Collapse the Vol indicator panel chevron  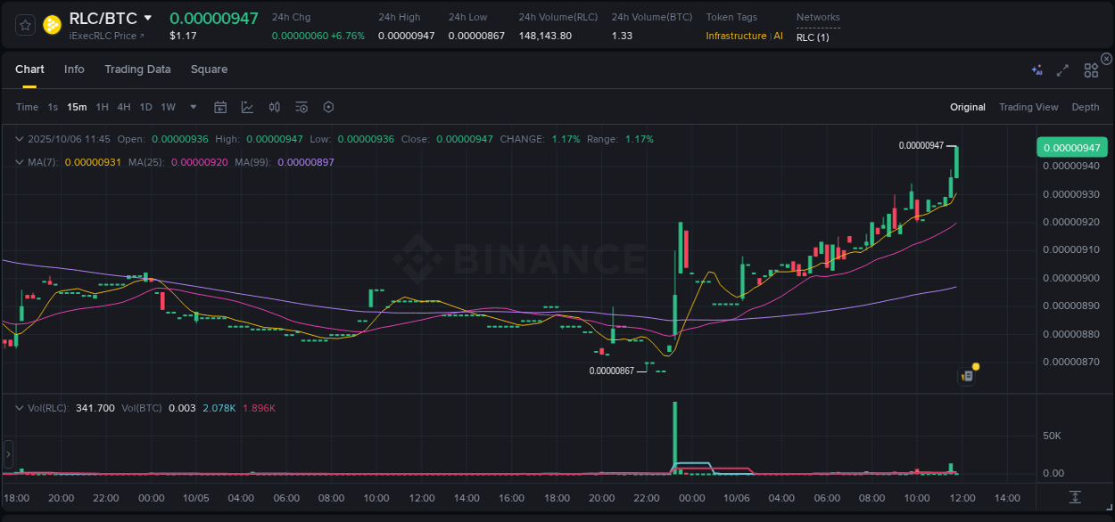point(20,408)
